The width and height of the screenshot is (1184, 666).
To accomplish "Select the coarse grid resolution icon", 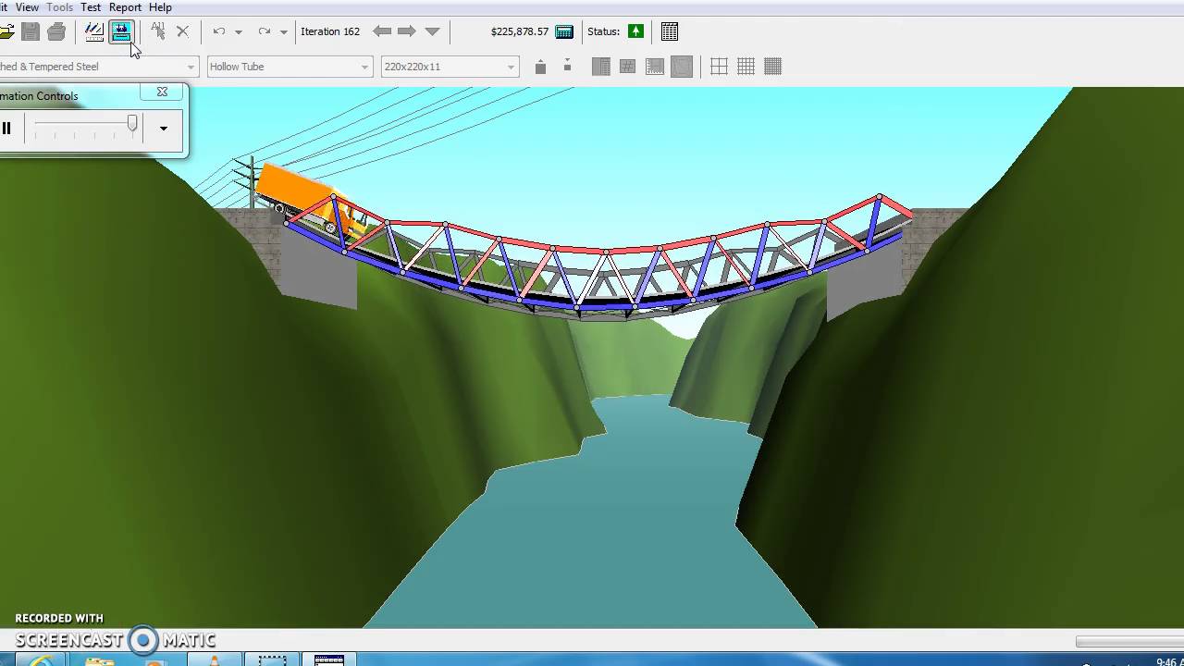I will (x=719, y=67).
